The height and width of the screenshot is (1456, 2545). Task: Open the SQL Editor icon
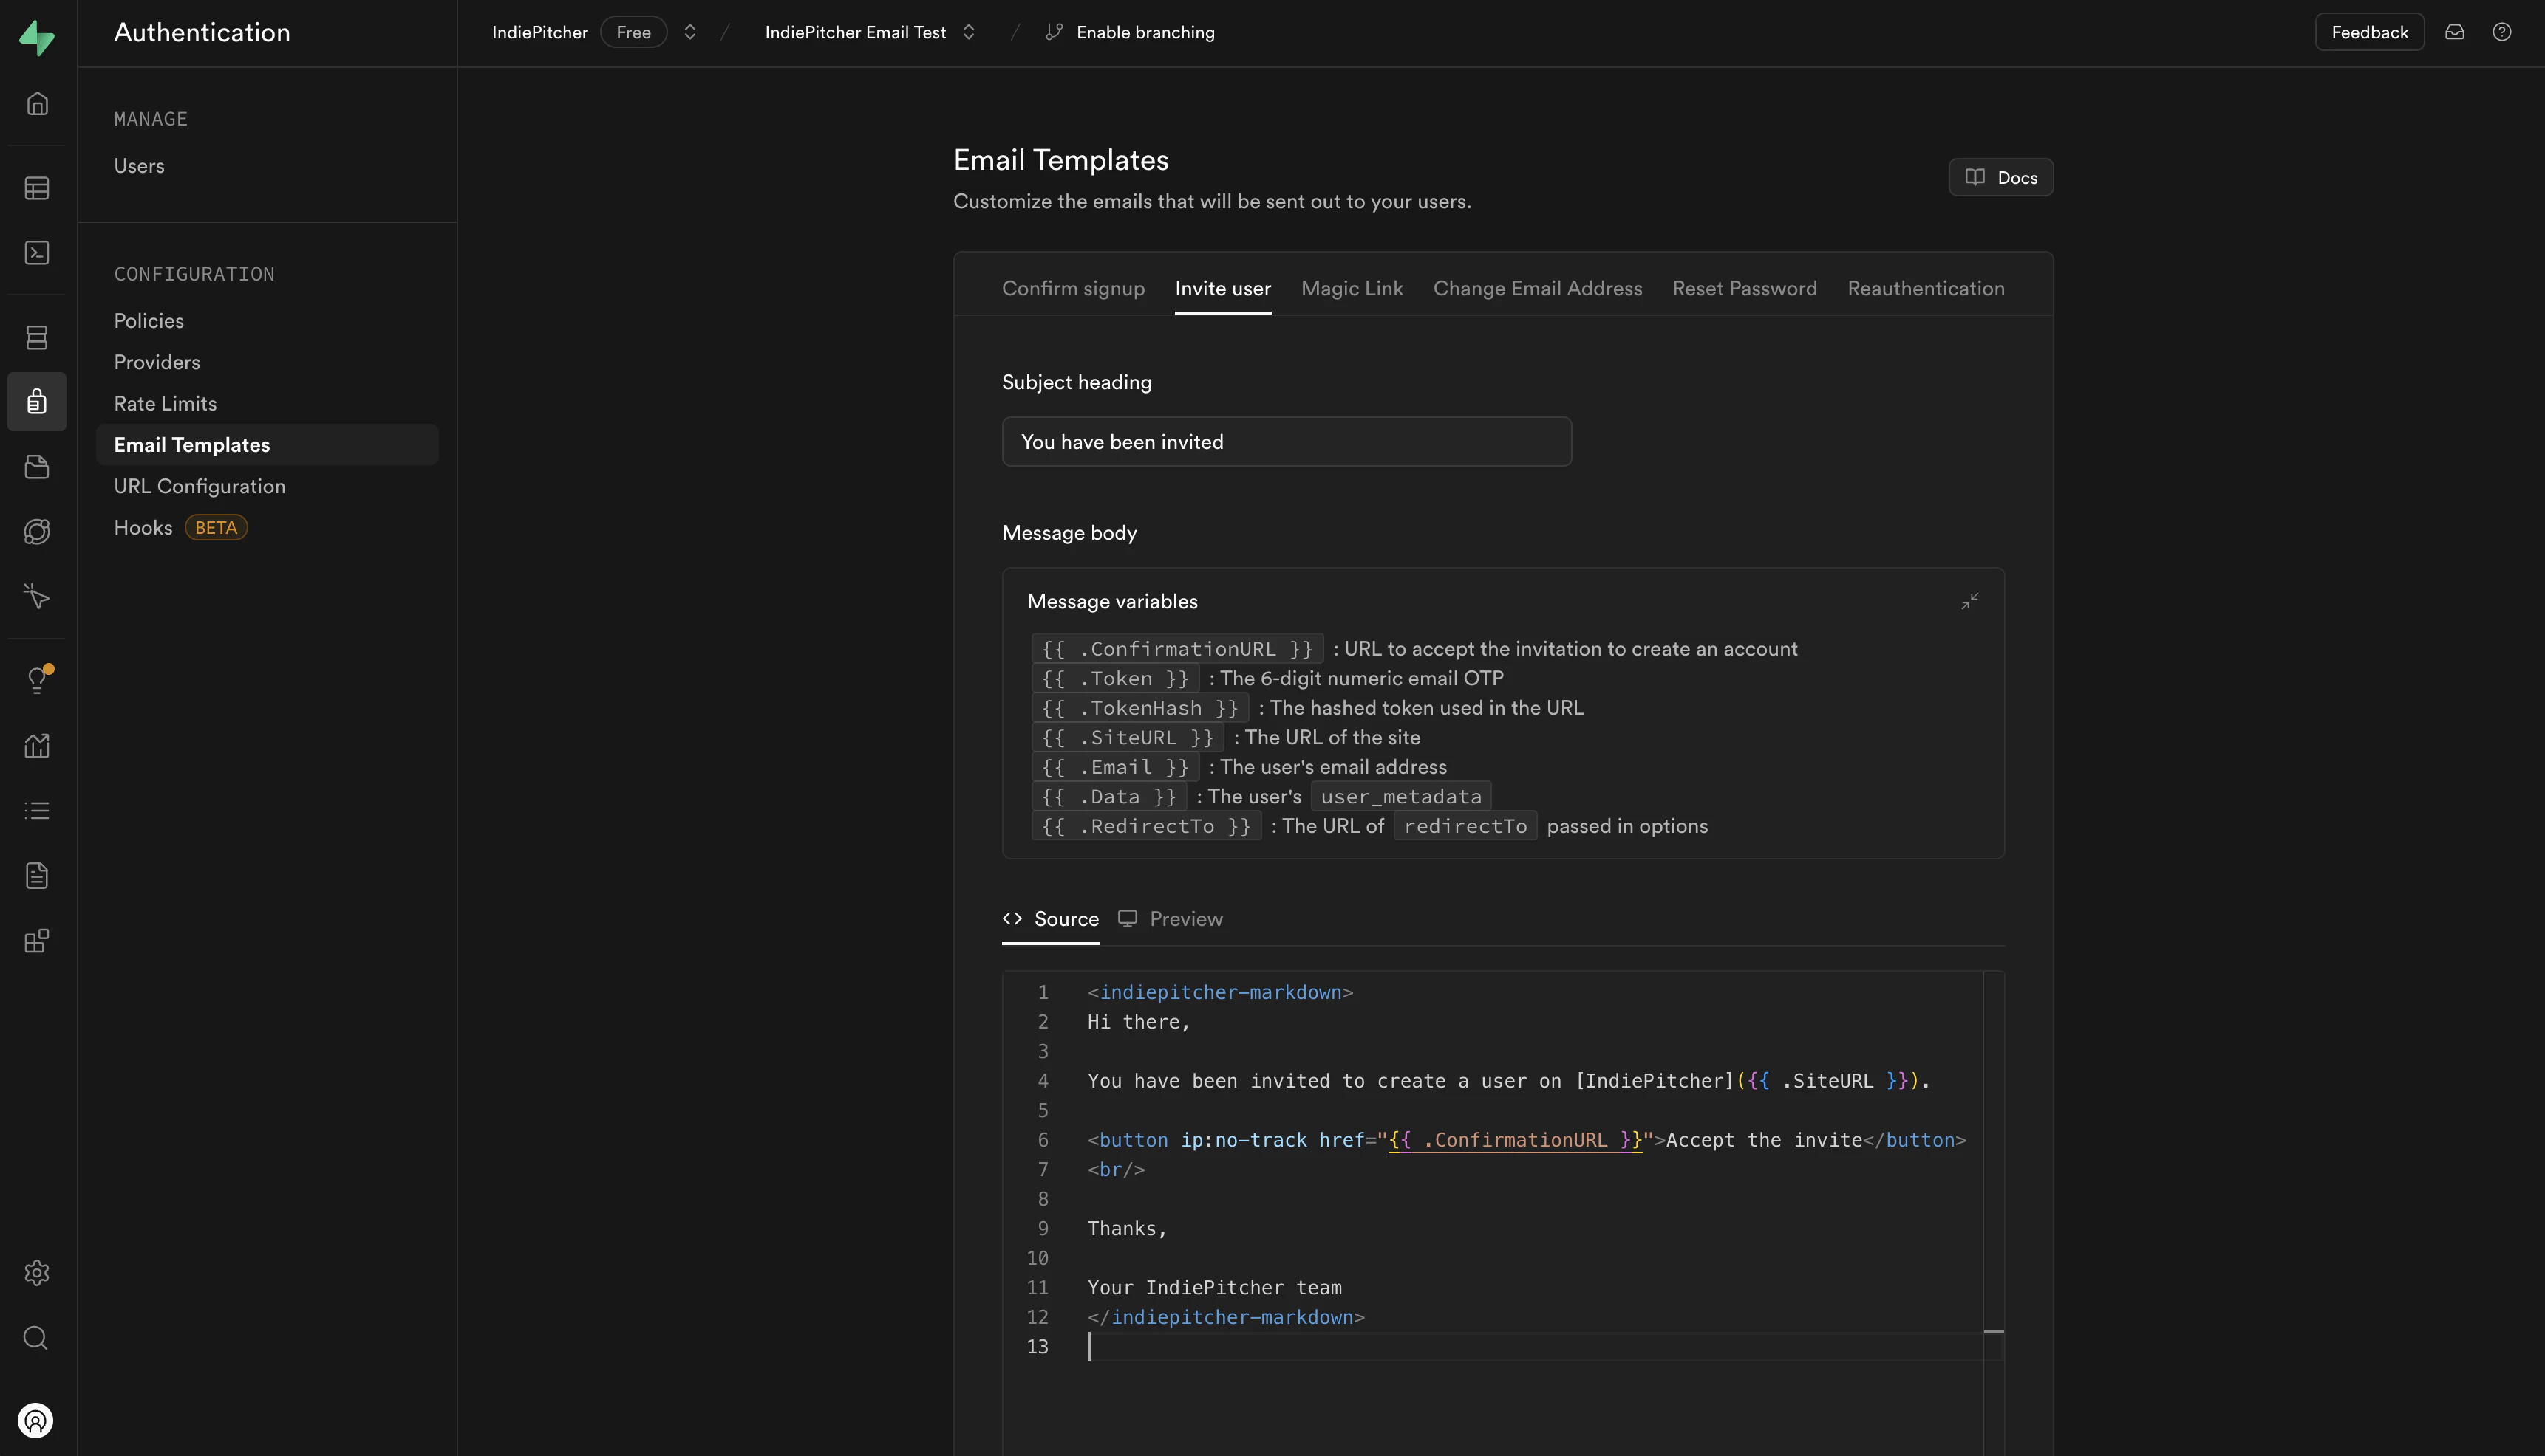(37, 252)
